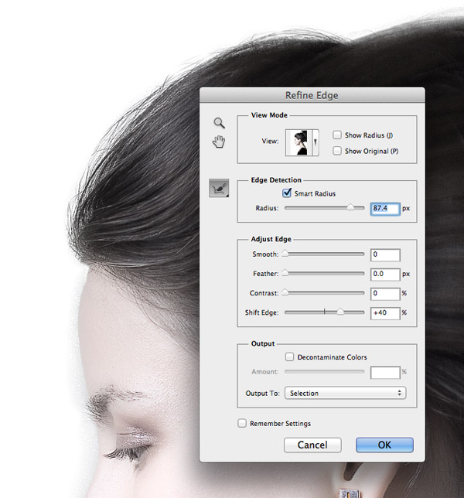Click the Shift Edge slider handle
Screen dimensions: 464x498
(x=340, y=312)
